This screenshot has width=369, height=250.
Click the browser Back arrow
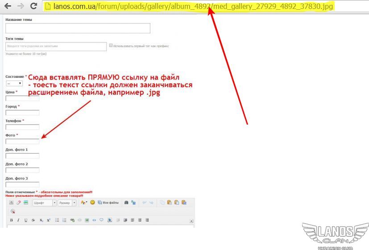click(7, 6)
